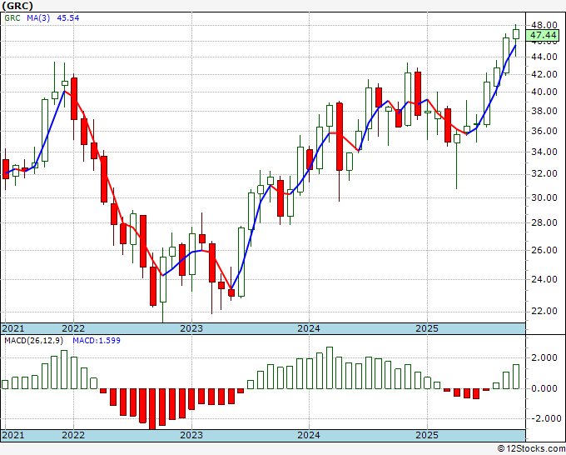Click the 28.00 price axis label
Viewport: 566px width, 455px height.
[544, 222]
